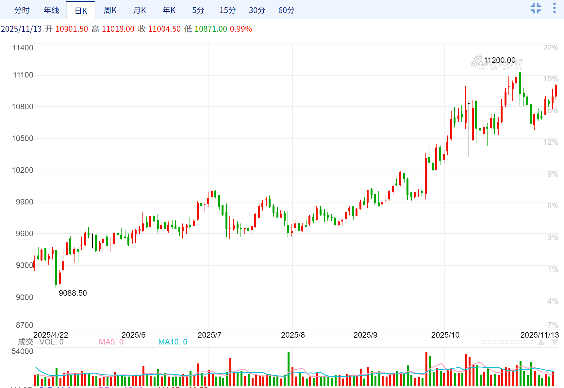
Task: Switch to the 分时 intraday tab
Action: [22, 10]
